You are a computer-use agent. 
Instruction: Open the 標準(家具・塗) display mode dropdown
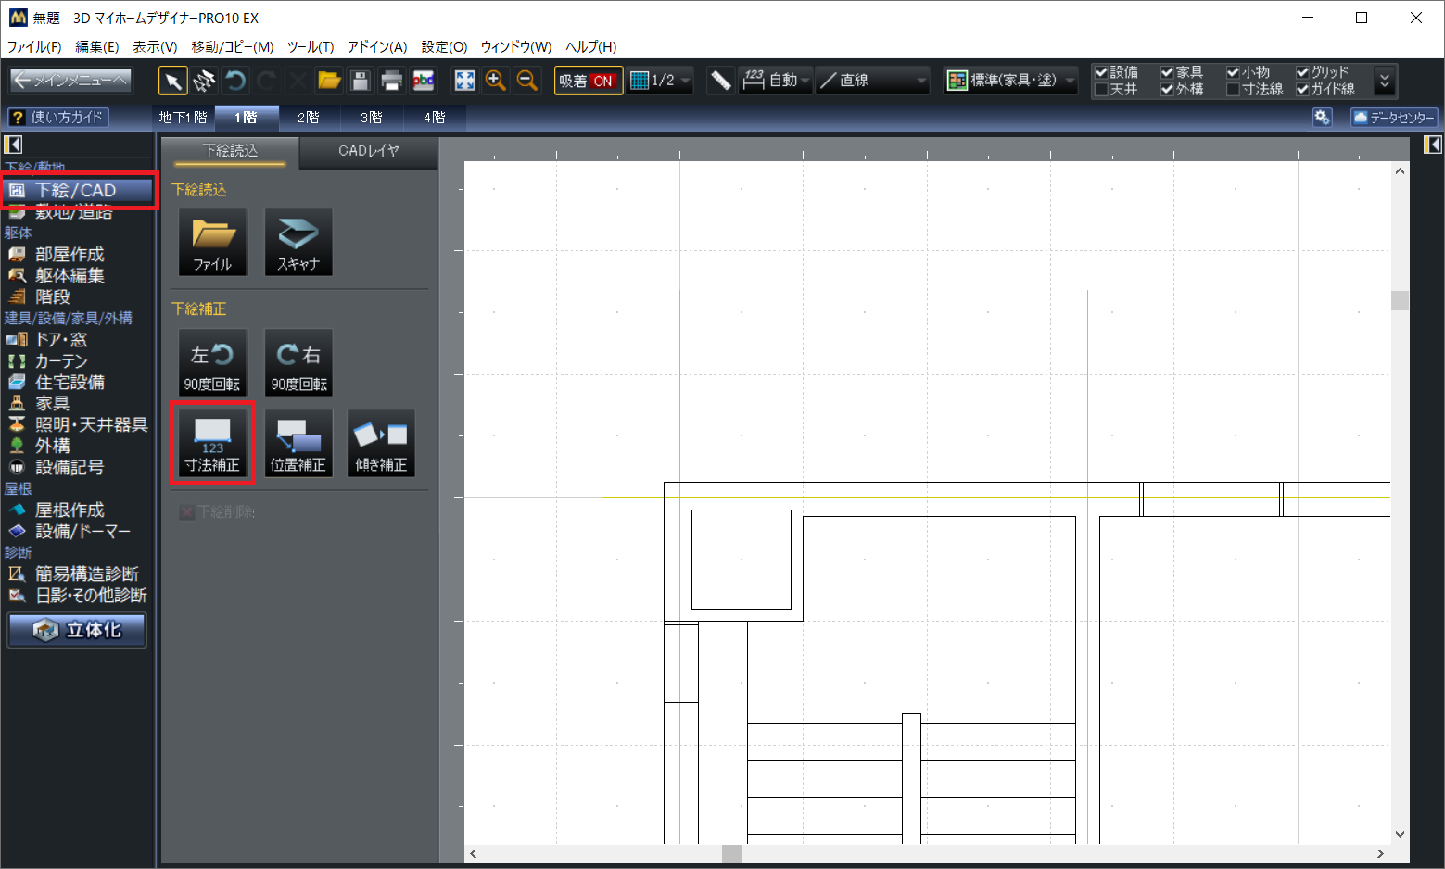click(1011, 81)
